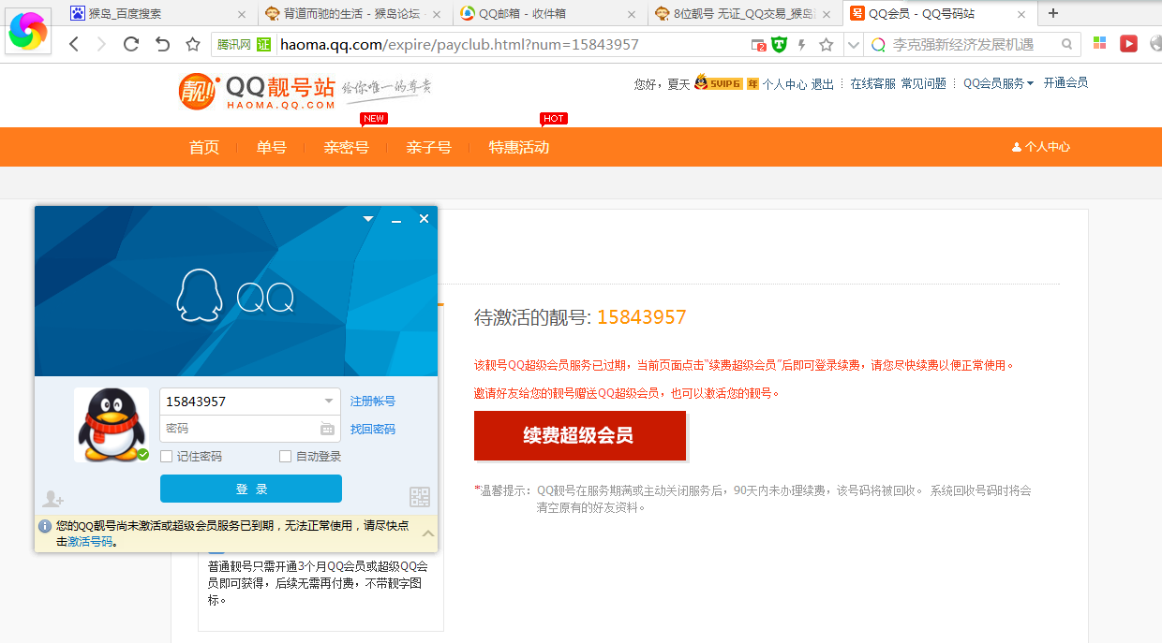Click 个人中心 link in the top header
The width and height of the screenshot is (1162, 643).
tap(784, 83)
